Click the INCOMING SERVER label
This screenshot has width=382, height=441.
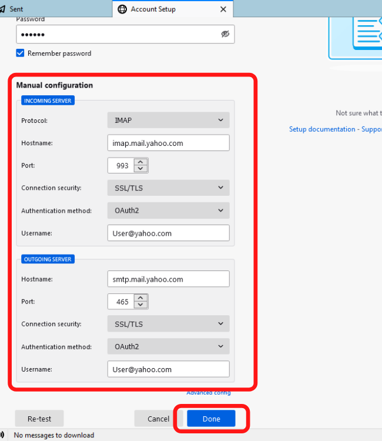(48, 101)
